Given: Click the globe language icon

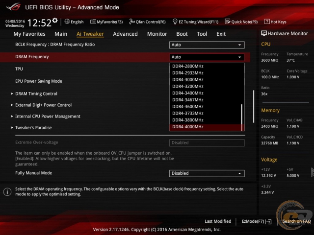Looking at the screenshot, I should [67, 22].
